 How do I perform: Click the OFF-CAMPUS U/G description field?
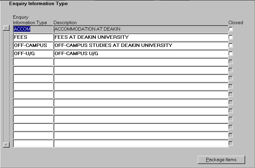(140, 54)
